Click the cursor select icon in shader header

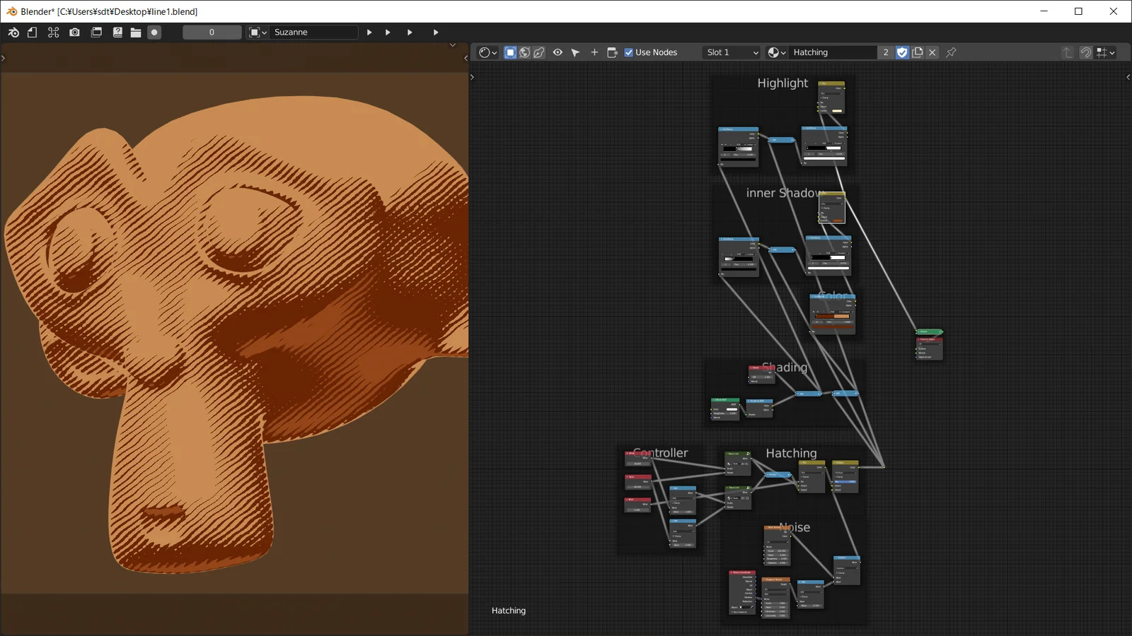pos(575,52)
